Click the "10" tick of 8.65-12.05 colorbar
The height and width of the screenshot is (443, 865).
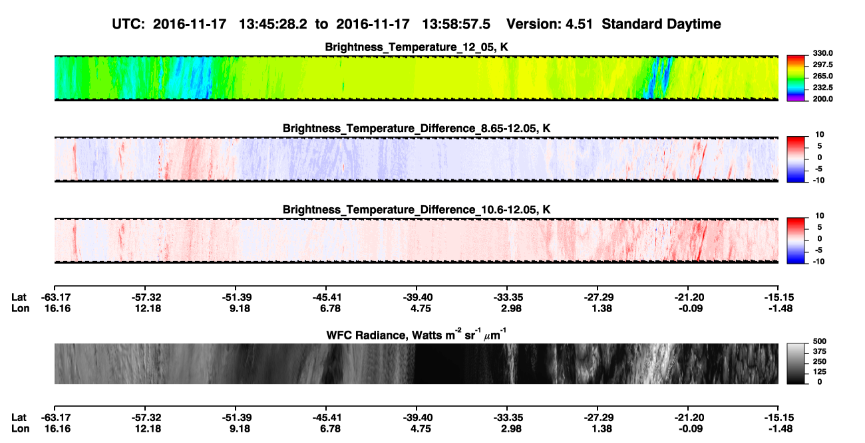point(820,134)
